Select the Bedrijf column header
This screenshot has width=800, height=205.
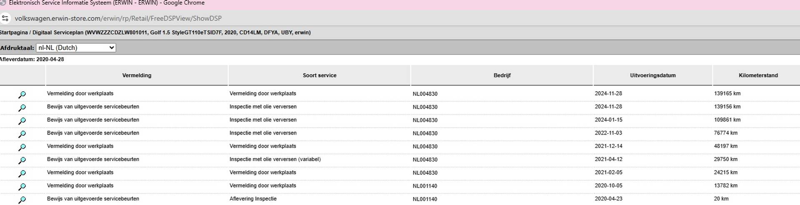point(502,76)
